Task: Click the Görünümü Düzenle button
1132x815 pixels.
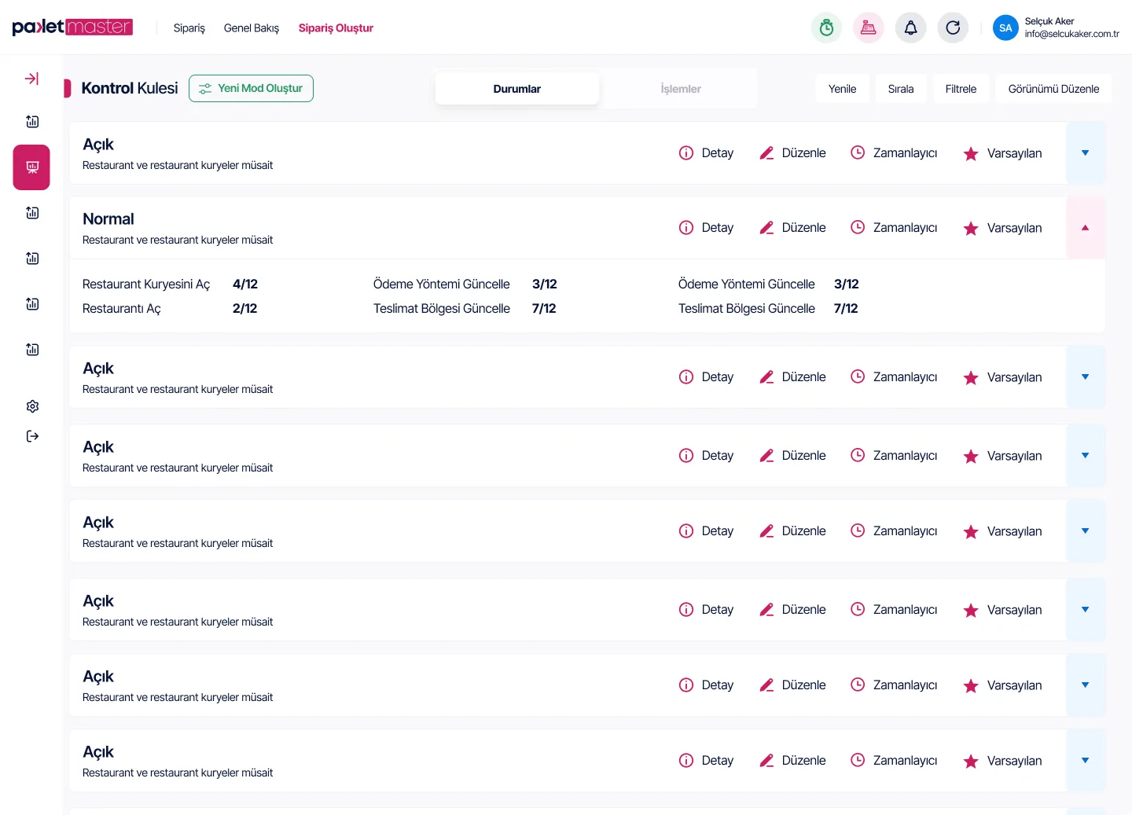Action: coord(1054,89)
